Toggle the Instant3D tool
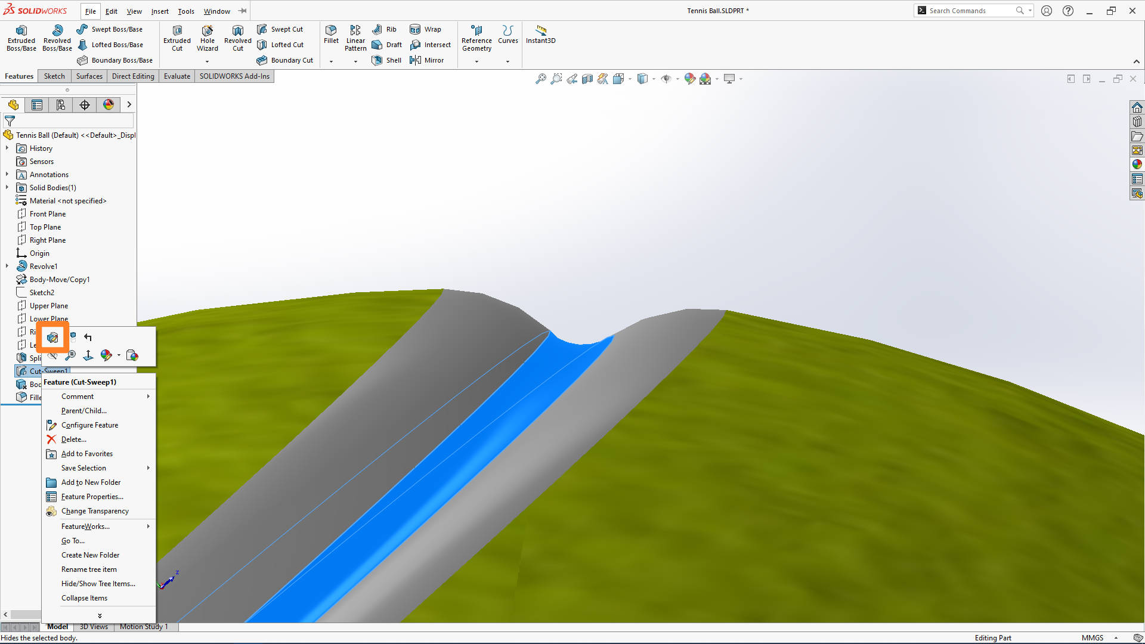1145x644 pixels. click(540, 34)
